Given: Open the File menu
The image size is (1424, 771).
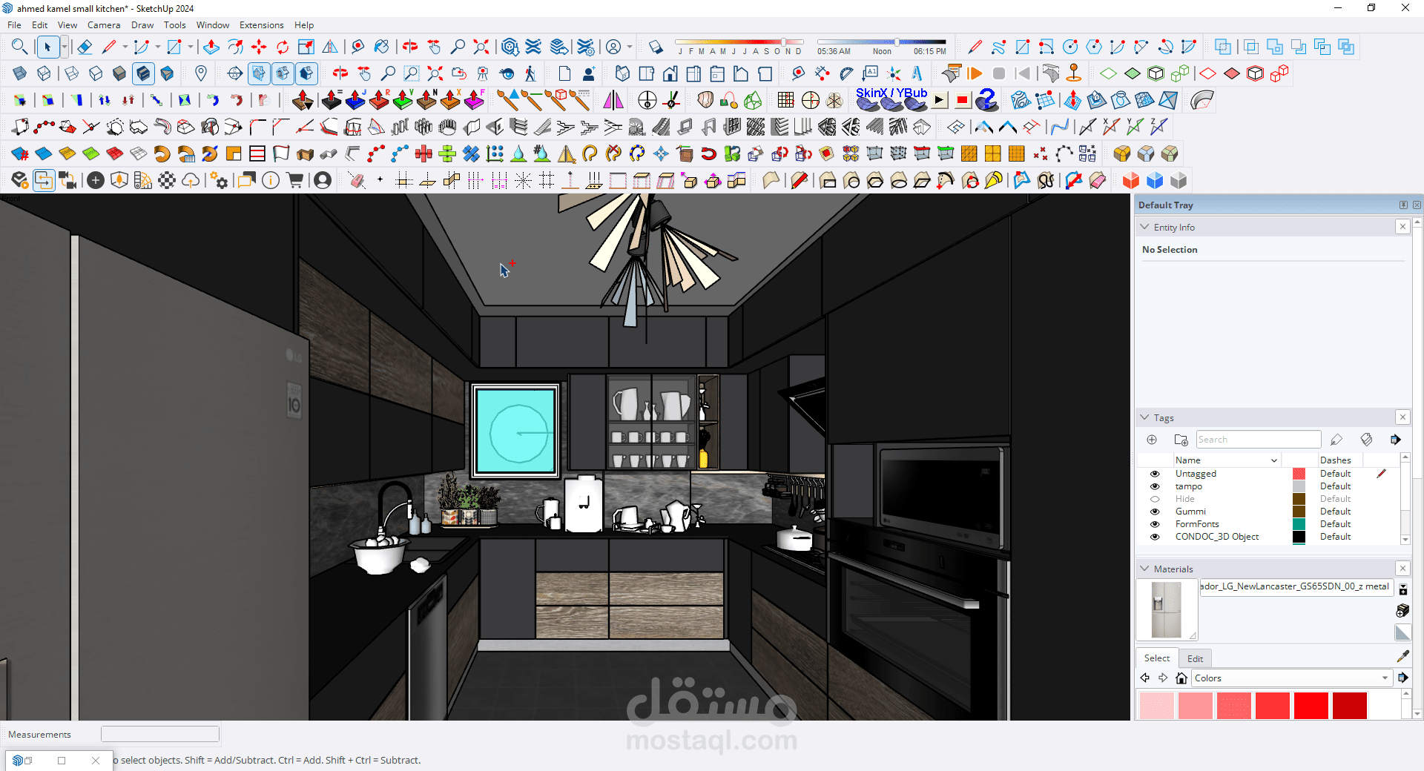Looking at the screenshot, I should [x=14, y=25].
